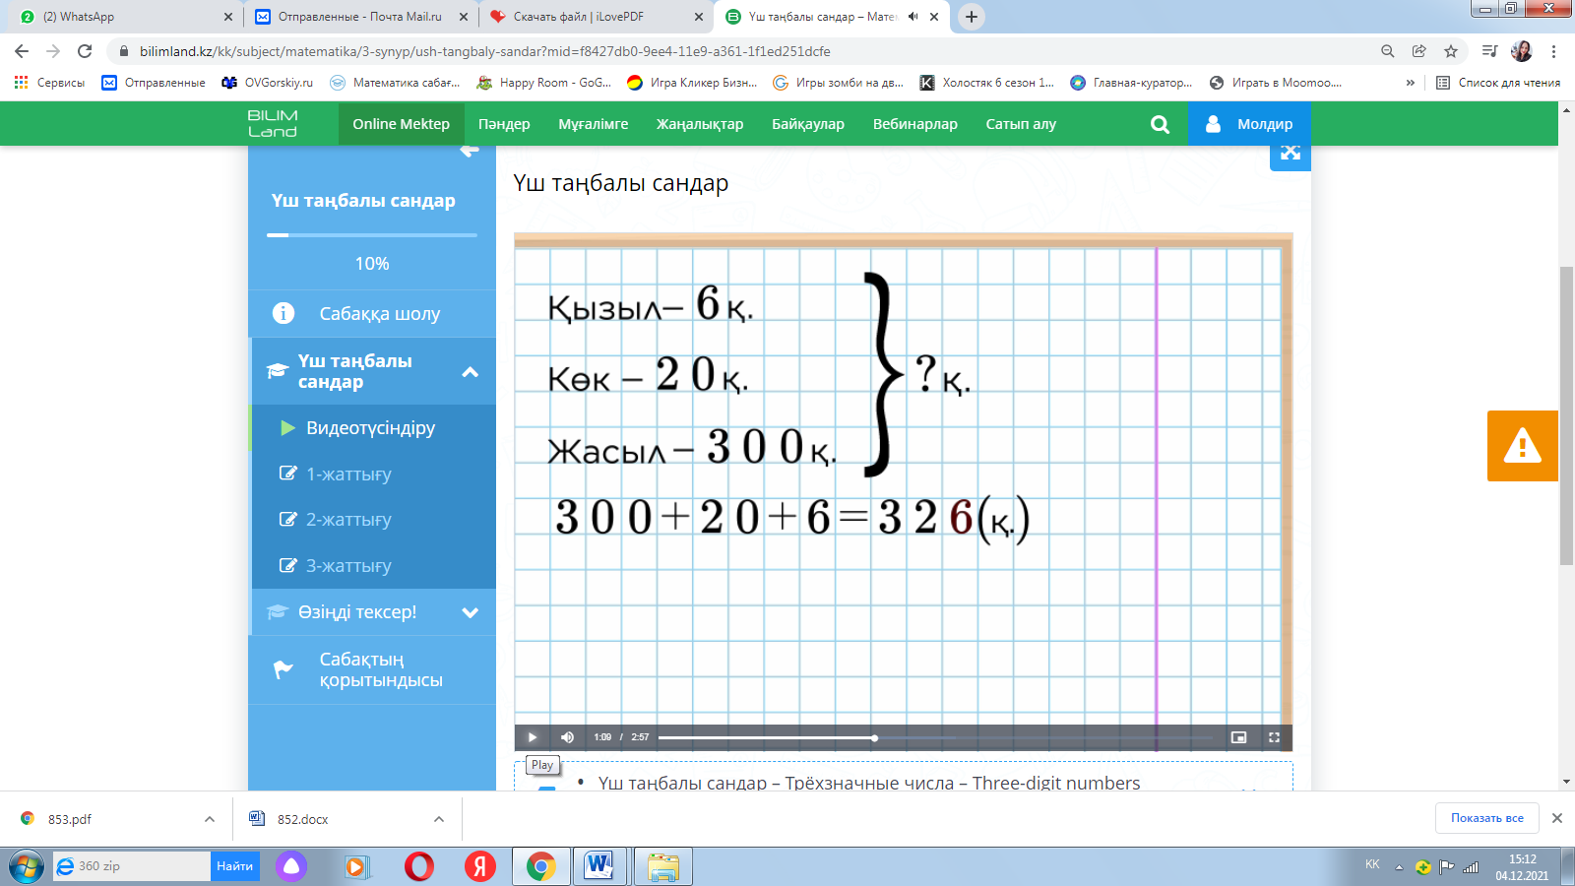Reload the current page
This screenshot has height=886, width=1575.
pos(85,51)
